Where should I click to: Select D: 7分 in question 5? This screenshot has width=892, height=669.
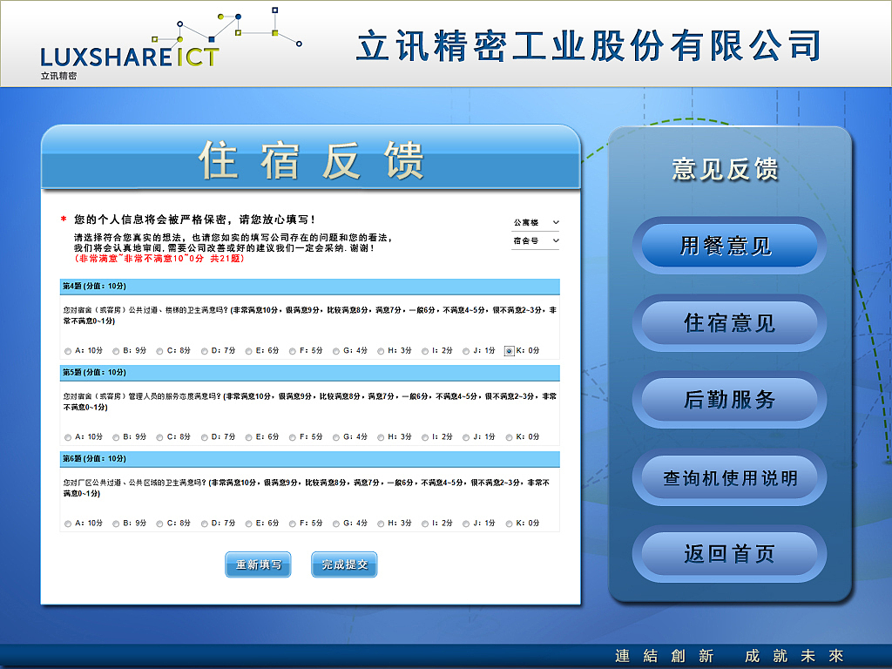tap(204, 437)
